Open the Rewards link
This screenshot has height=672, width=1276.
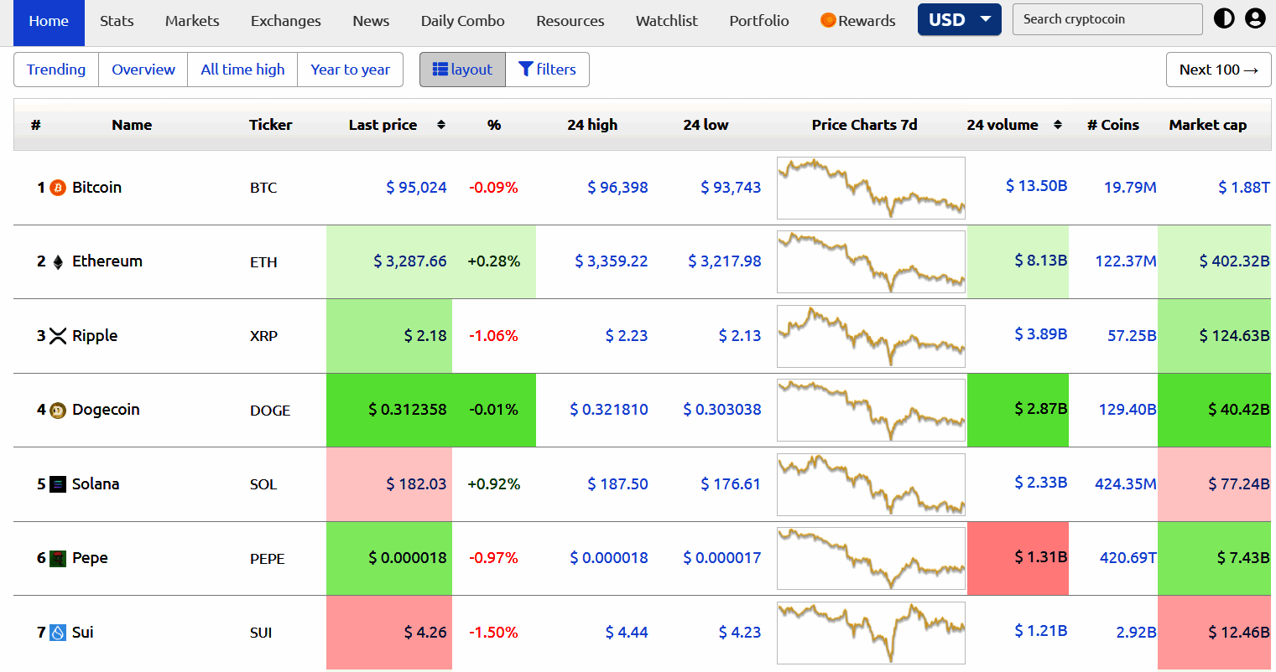(x=857, y=21)
